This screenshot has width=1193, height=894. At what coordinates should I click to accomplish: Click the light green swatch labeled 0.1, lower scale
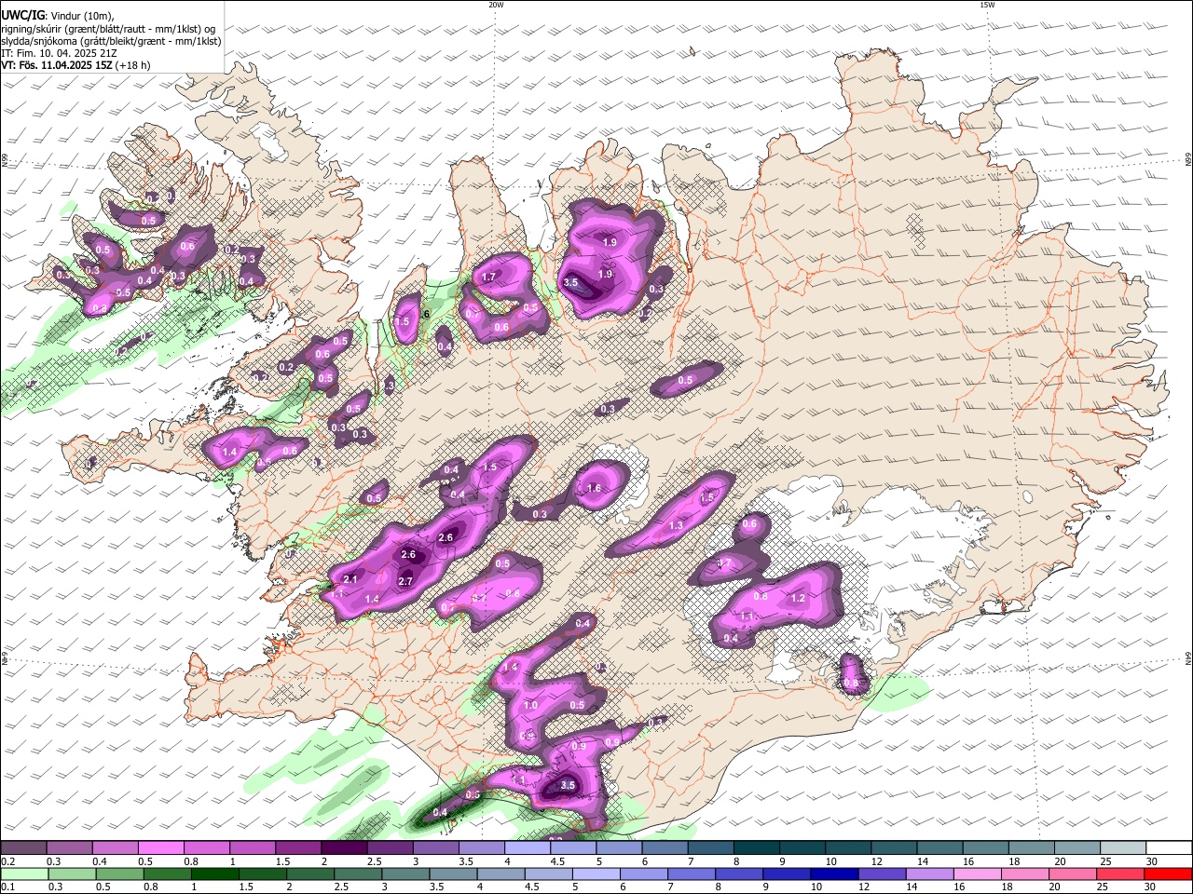(x=24, y=874)
